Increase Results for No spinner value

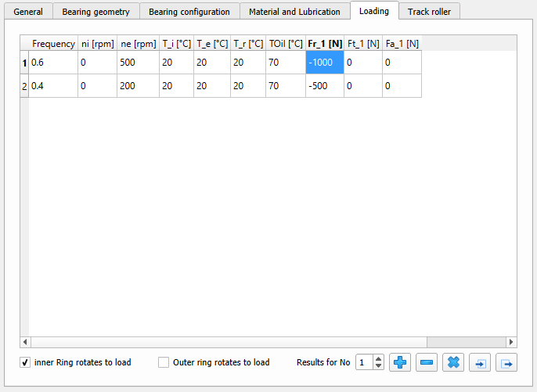[x=379, y=358]
